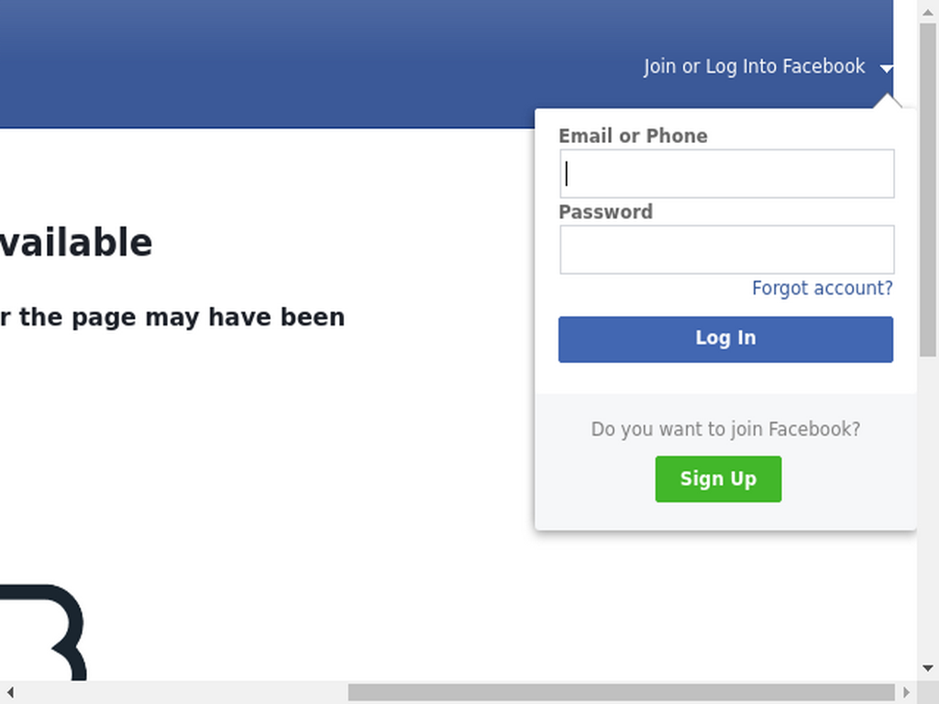Screen dimensions: 939x704
Task: Click the Email or Phone label
Action: pyautogui.click(x=633, y=136)
